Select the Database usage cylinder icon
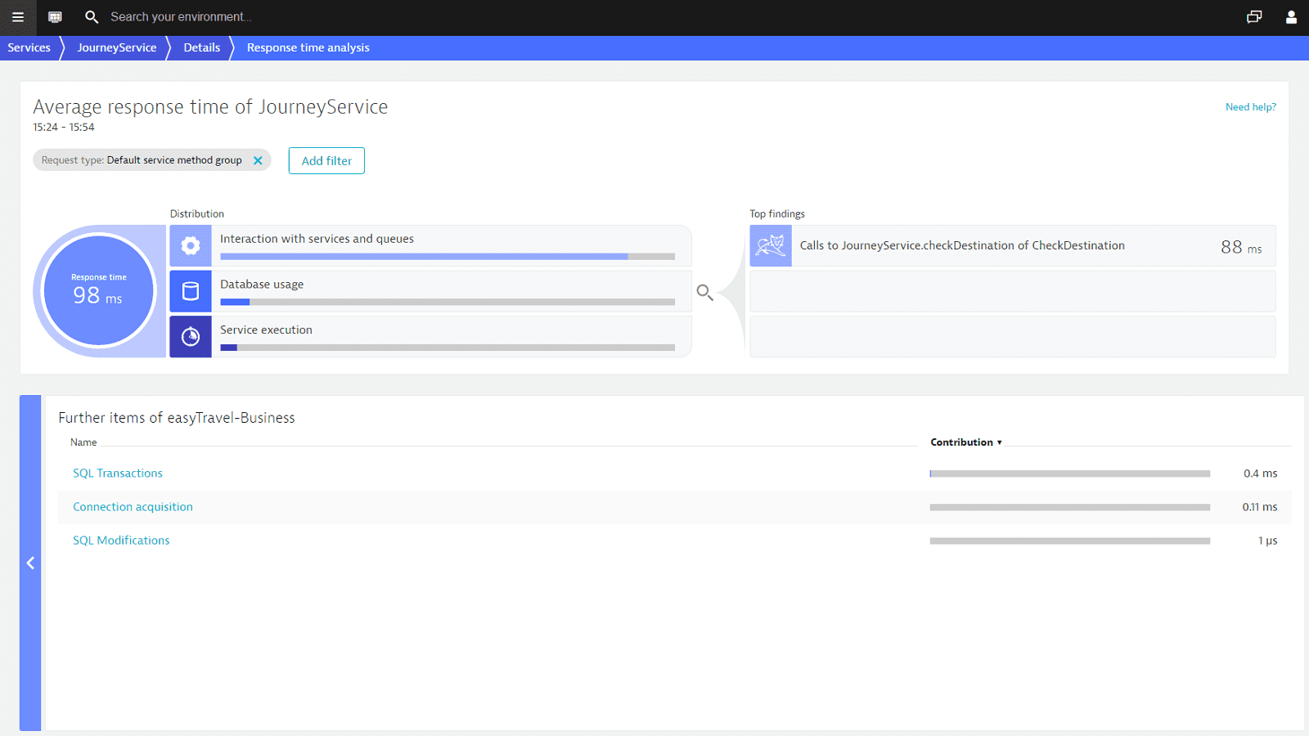The height and width of the screenshot is (736, 1309). coord(191,291)
